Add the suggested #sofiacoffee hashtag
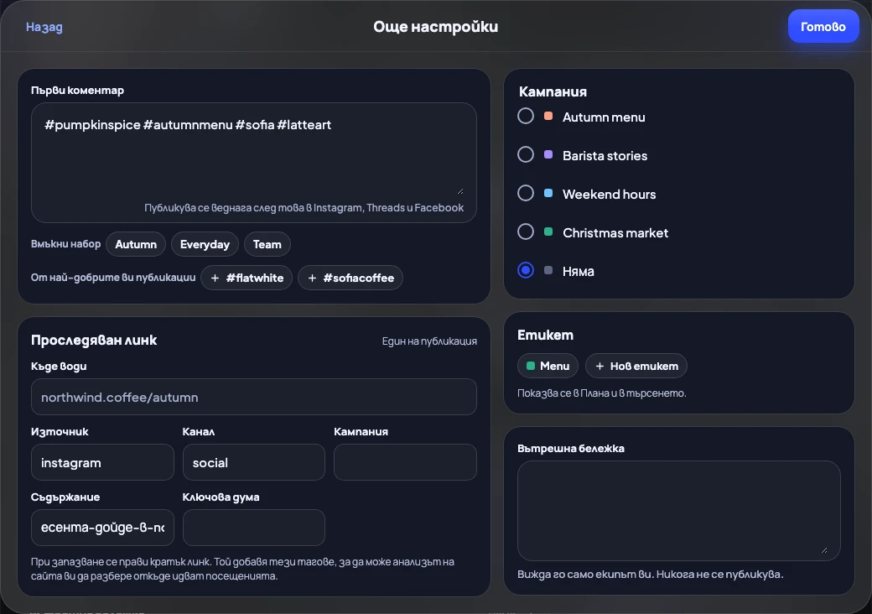Viewport: 872px width, 614px height. tap(350, 278)
